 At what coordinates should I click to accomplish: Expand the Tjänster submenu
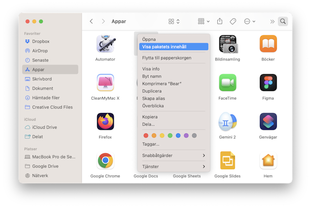pyautogui.click(x=173, y=167)
